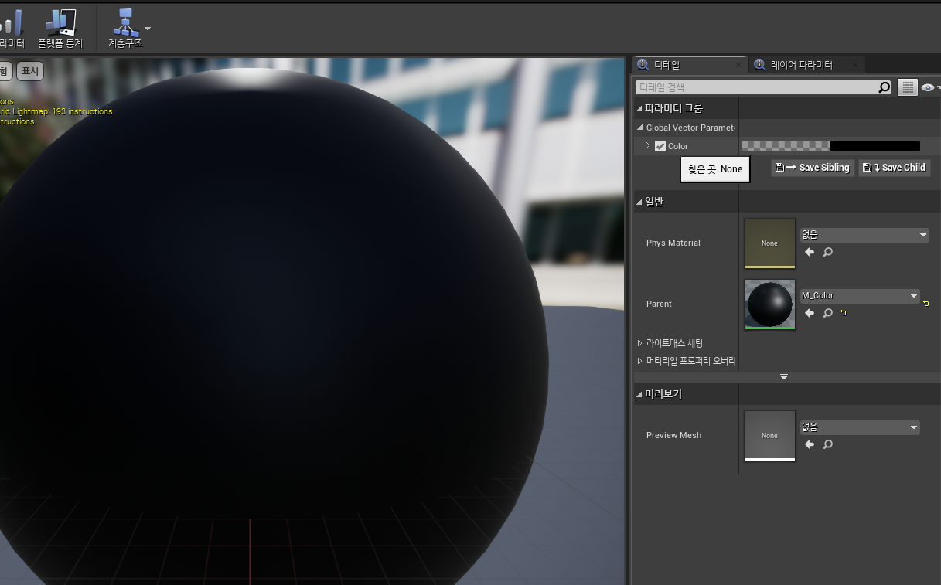Open the 계층구조 hierarchy toolbar button
The height and width of the screenshot is (585, 941).
124,29
